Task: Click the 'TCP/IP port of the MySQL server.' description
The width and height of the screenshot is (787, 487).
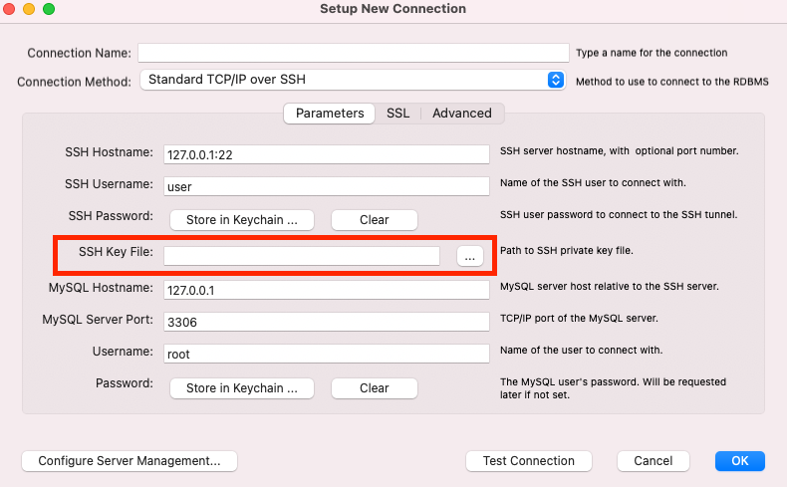Action: coord(579,318)
